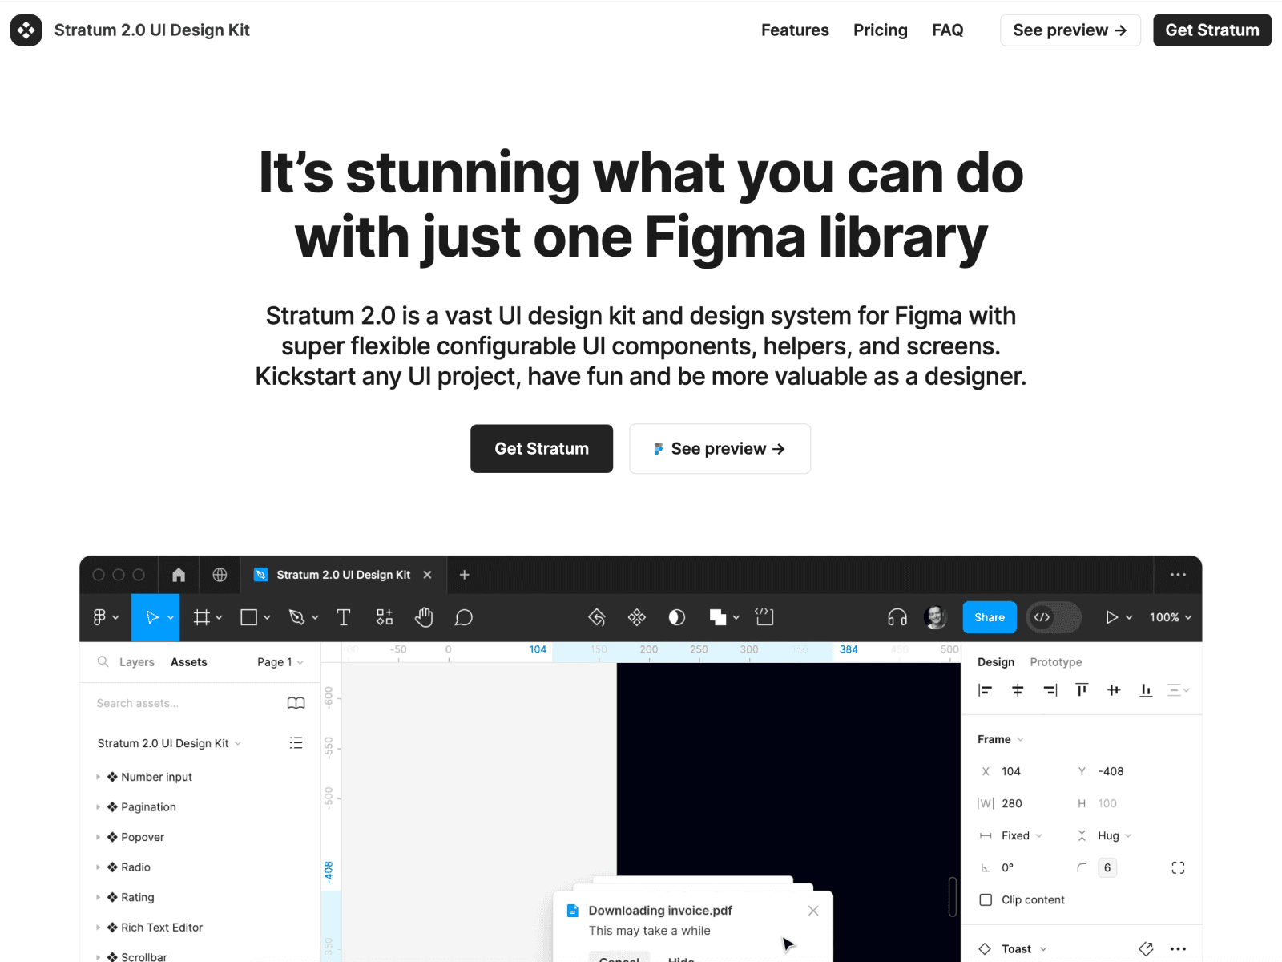Viewport: 1282px width, 962px height.
Task: Open the Hug height sizing dropdown
Action: pos(1115,835)
